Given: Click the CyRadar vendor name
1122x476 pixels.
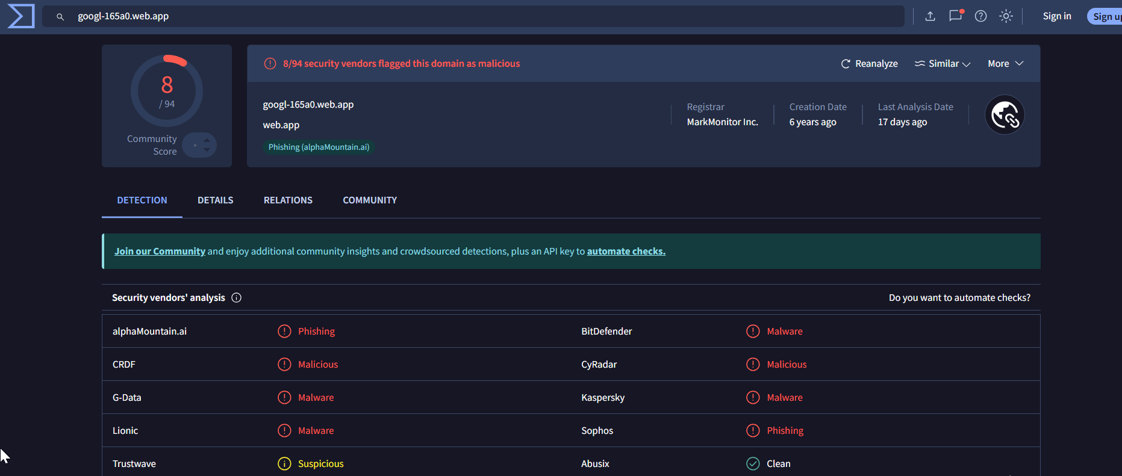Looking at the screenshot, I should tap(599, 365).
